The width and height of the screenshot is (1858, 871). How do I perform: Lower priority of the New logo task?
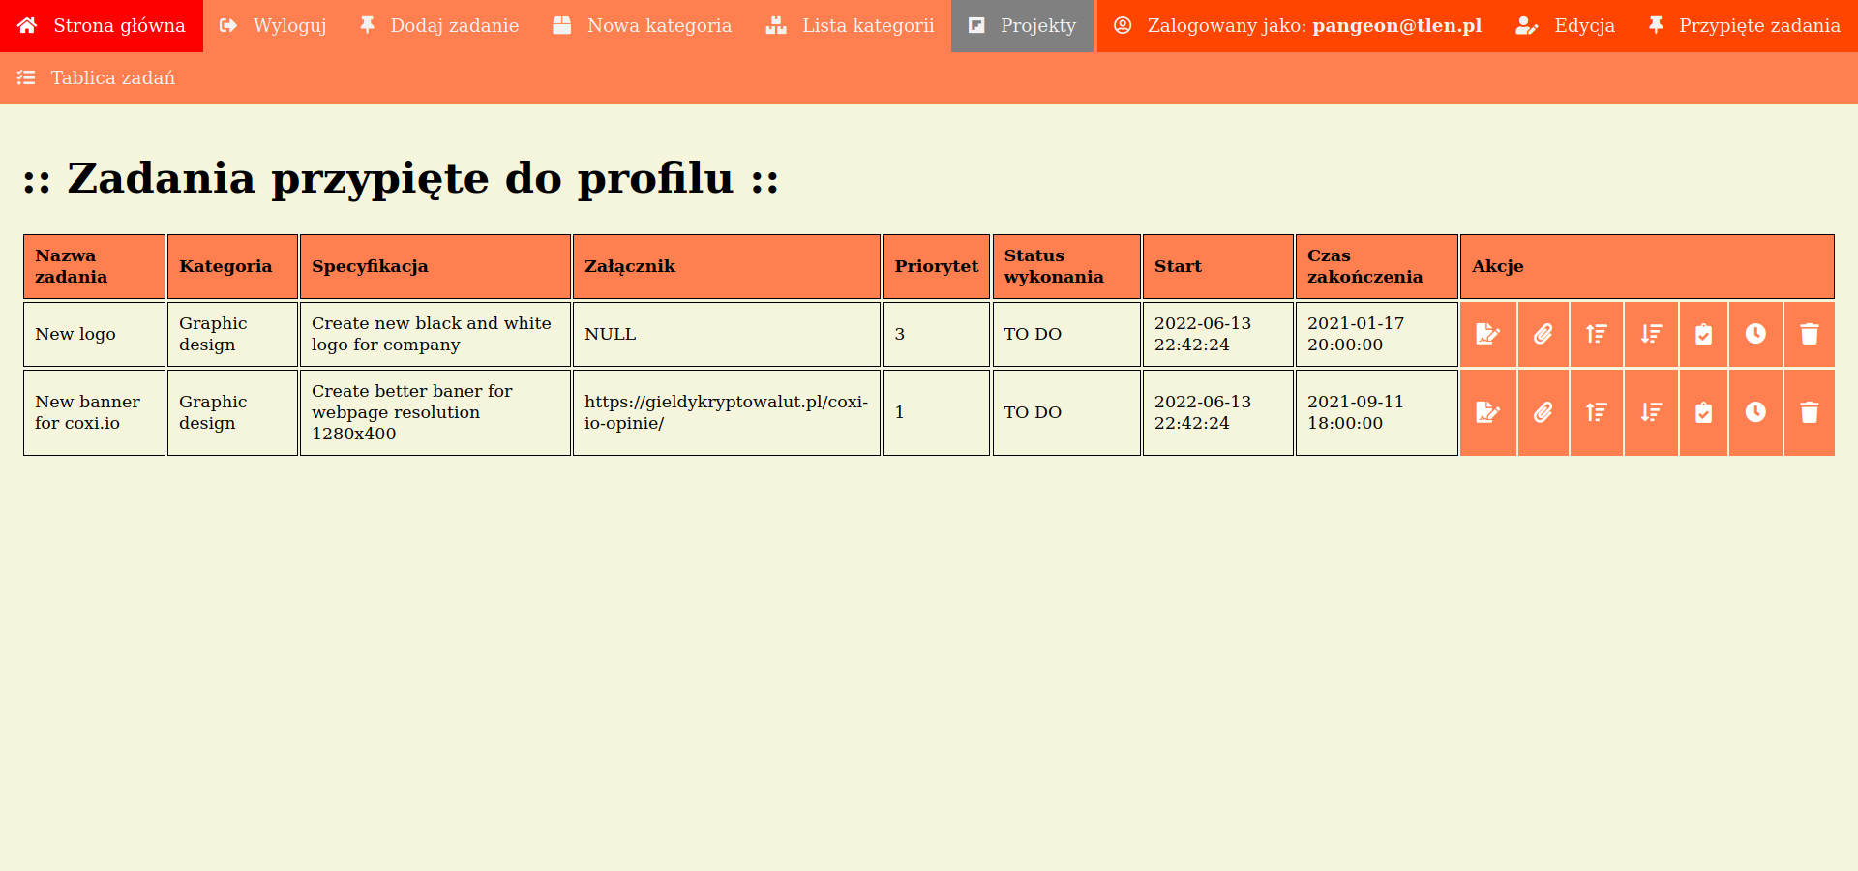coord(1652,334)
